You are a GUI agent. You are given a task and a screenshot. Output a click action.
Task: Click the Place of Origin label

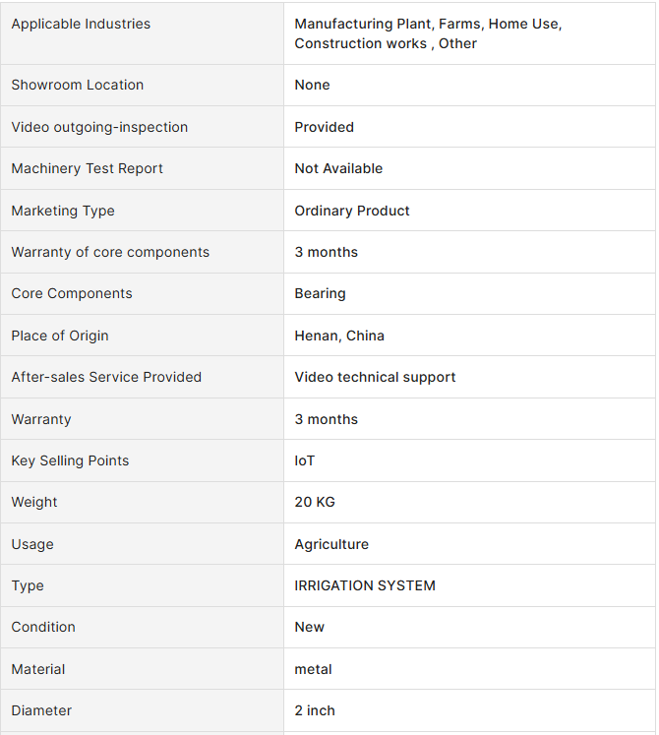[x=60, y=336]
